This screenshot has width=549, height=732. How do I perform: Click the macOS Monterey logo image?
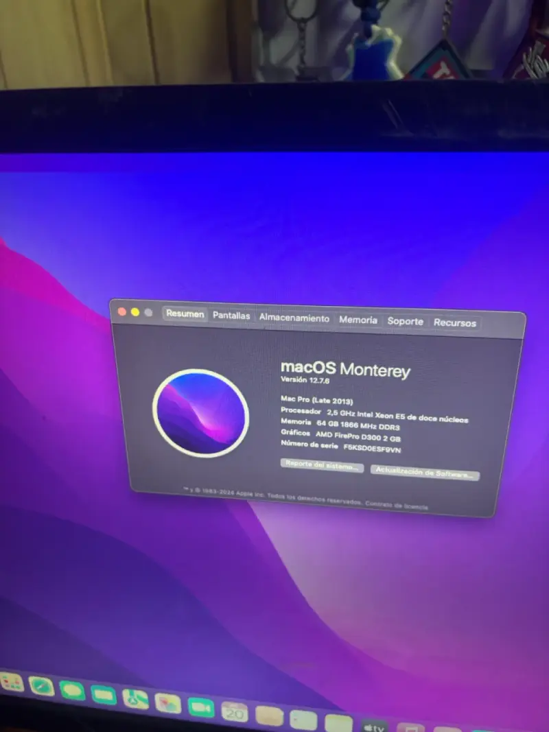click(201, 413)
